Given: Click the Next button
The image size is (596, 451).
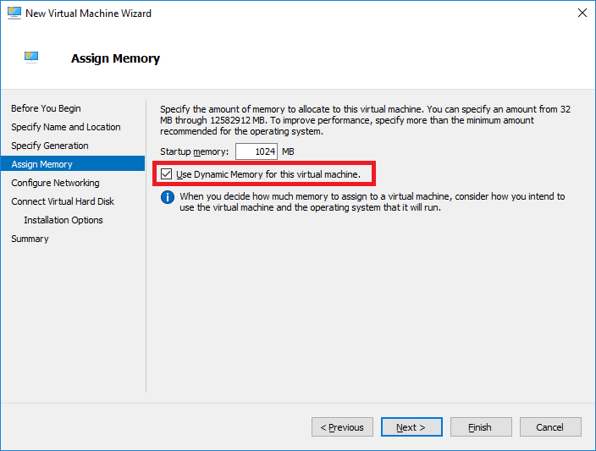Looking at the screenshot, I should click(411, 427).
